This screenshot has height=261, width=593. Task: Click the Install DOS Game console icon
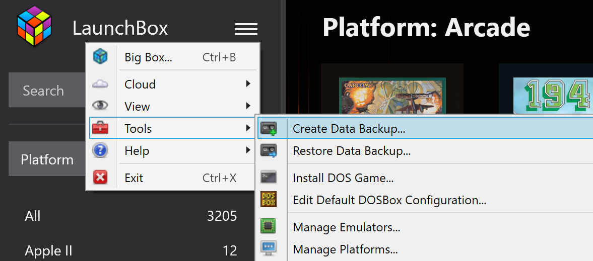pos(269,177)
